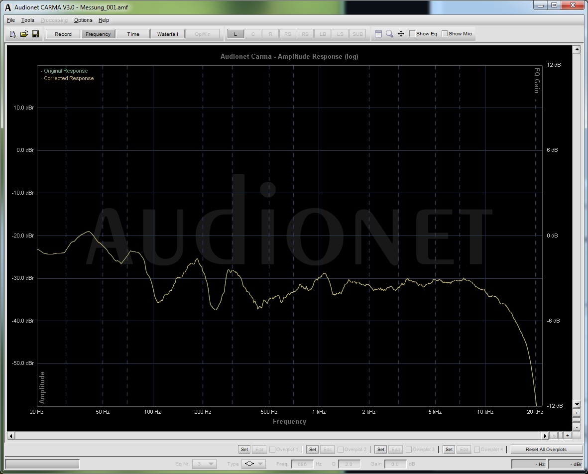This screenshot has width=588, height=474.
Task: Open the Options menu
Action: click(x=83, y=20)
